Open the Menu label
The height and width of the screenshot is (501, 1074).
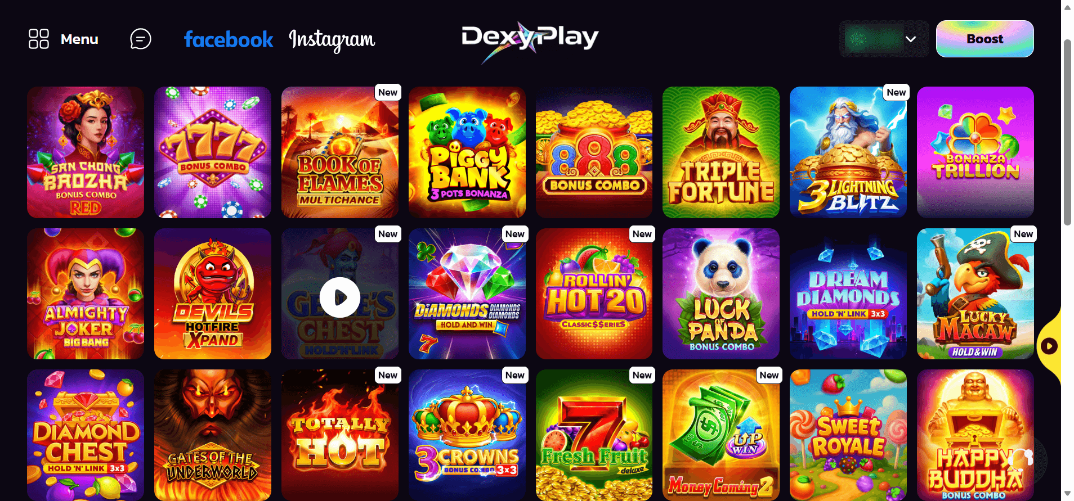pyautogui.click(x=79, y=39)
